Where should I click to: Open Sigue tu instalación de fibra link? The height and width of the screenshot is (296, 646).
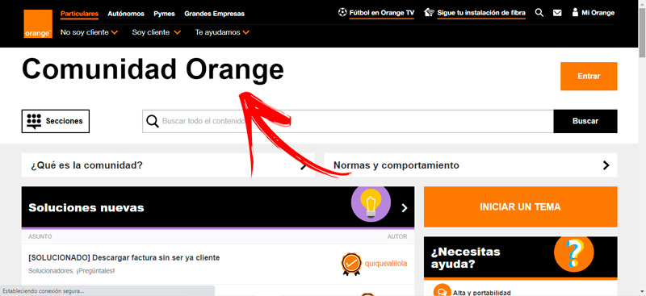coord(481,13)
